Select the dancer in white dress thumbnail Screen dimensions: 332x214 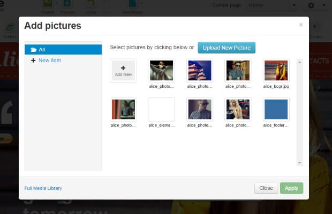click(x=161, y=71)
